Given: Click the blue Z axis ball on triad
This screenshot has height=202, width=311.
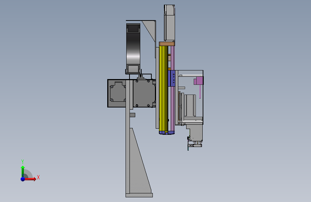Looking at the screenshot, I should coord(23,179).
